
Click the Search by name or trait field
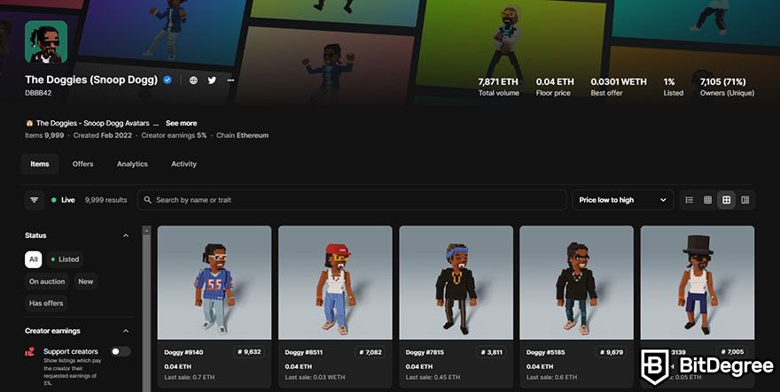tap(352, 200)
